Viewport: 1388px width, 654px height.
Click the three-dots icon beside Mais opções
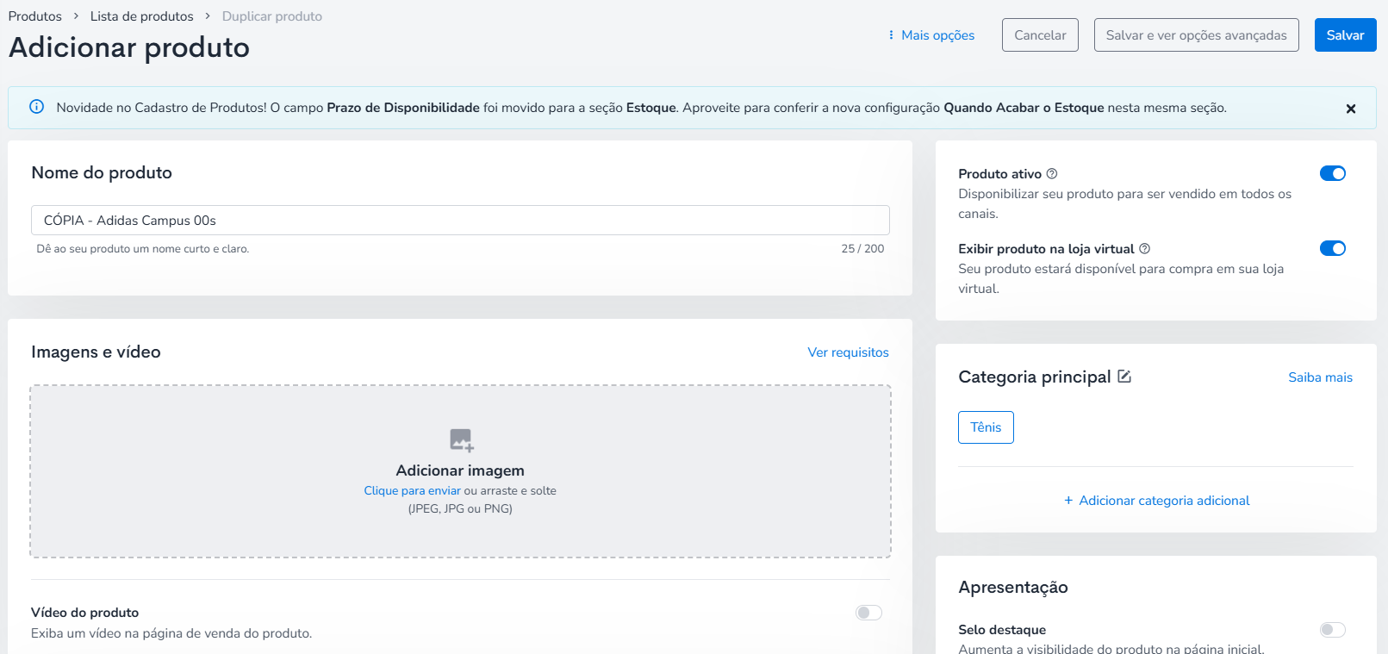(x=891, y=35)
